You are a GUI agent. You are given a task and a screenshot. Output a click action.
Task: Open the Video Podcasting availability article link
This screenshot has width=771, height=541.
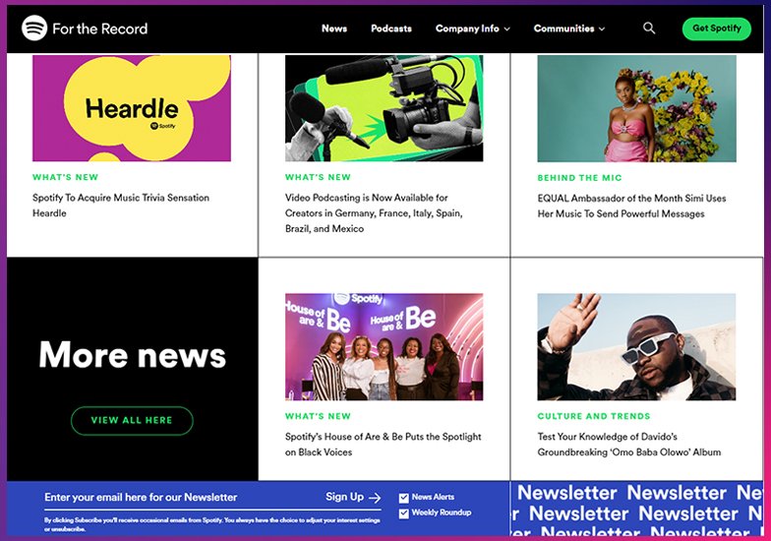tap(374, 212)
